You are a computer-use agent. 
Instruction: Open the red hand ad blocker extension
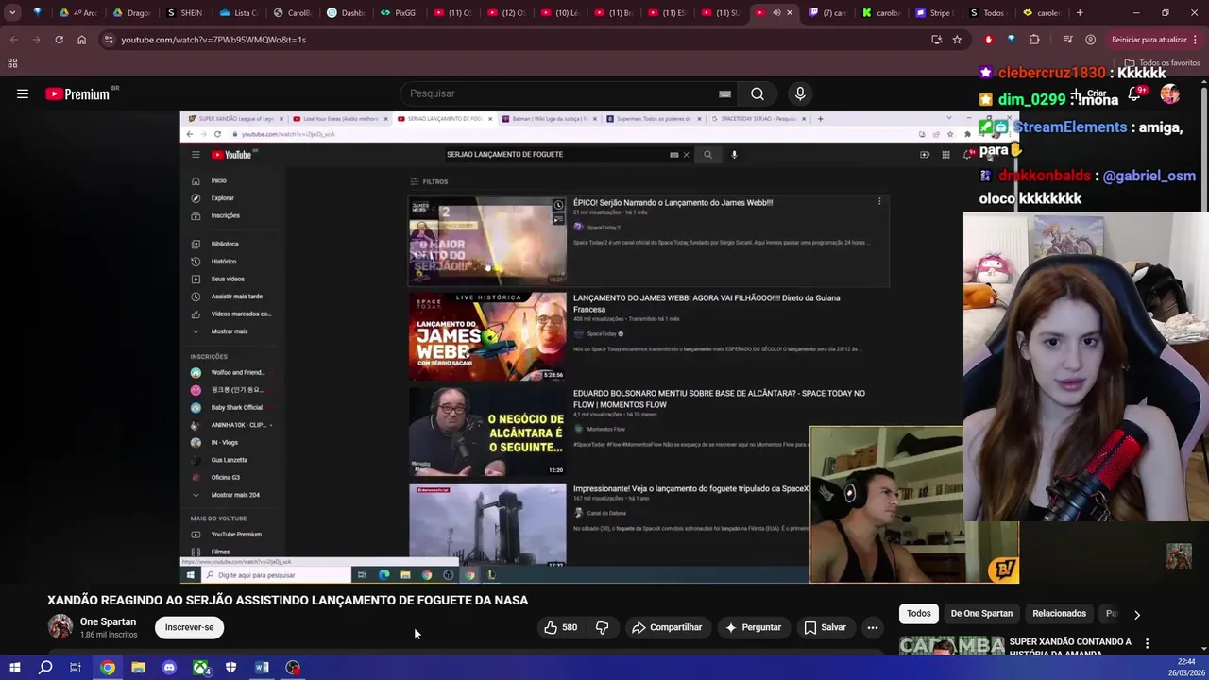[988, 40]
